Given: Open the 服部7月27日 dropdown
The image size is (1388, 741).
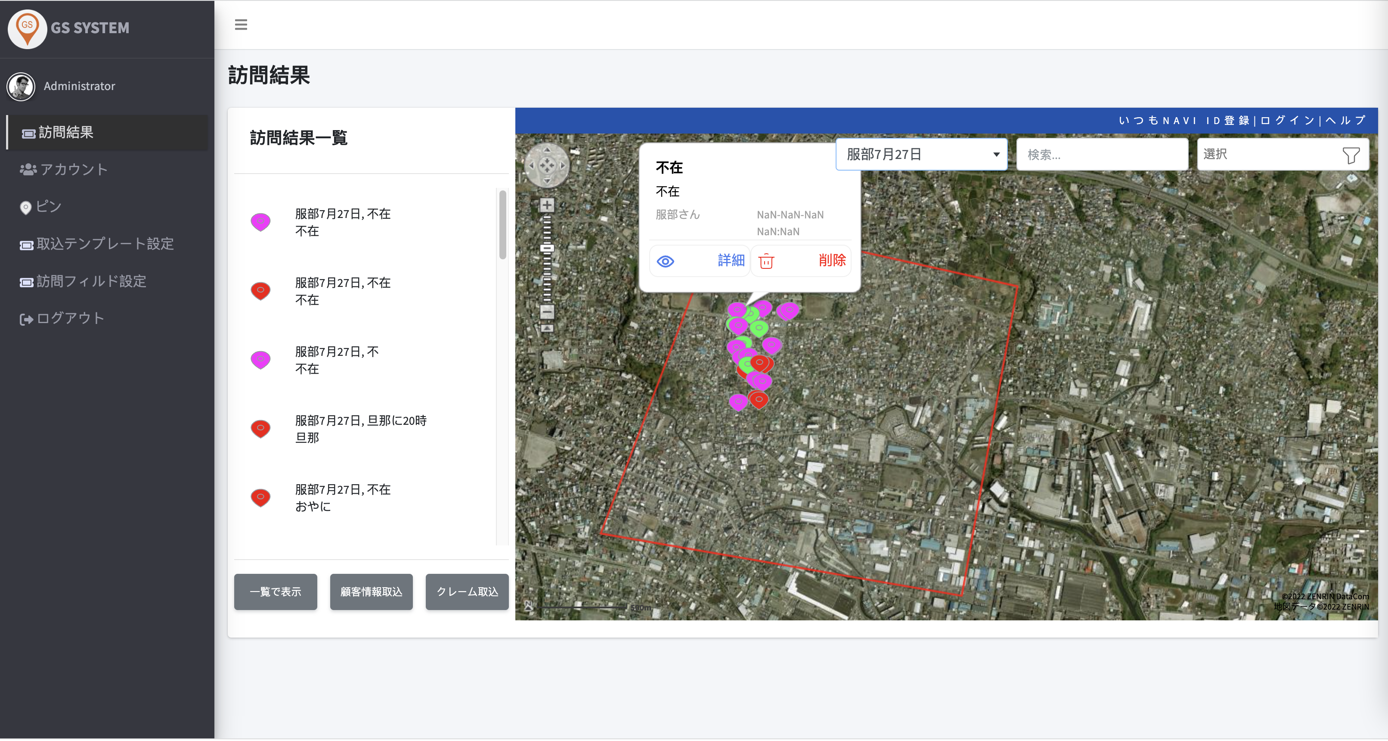Looking at the screenshot, I should (x=921, y=154).
